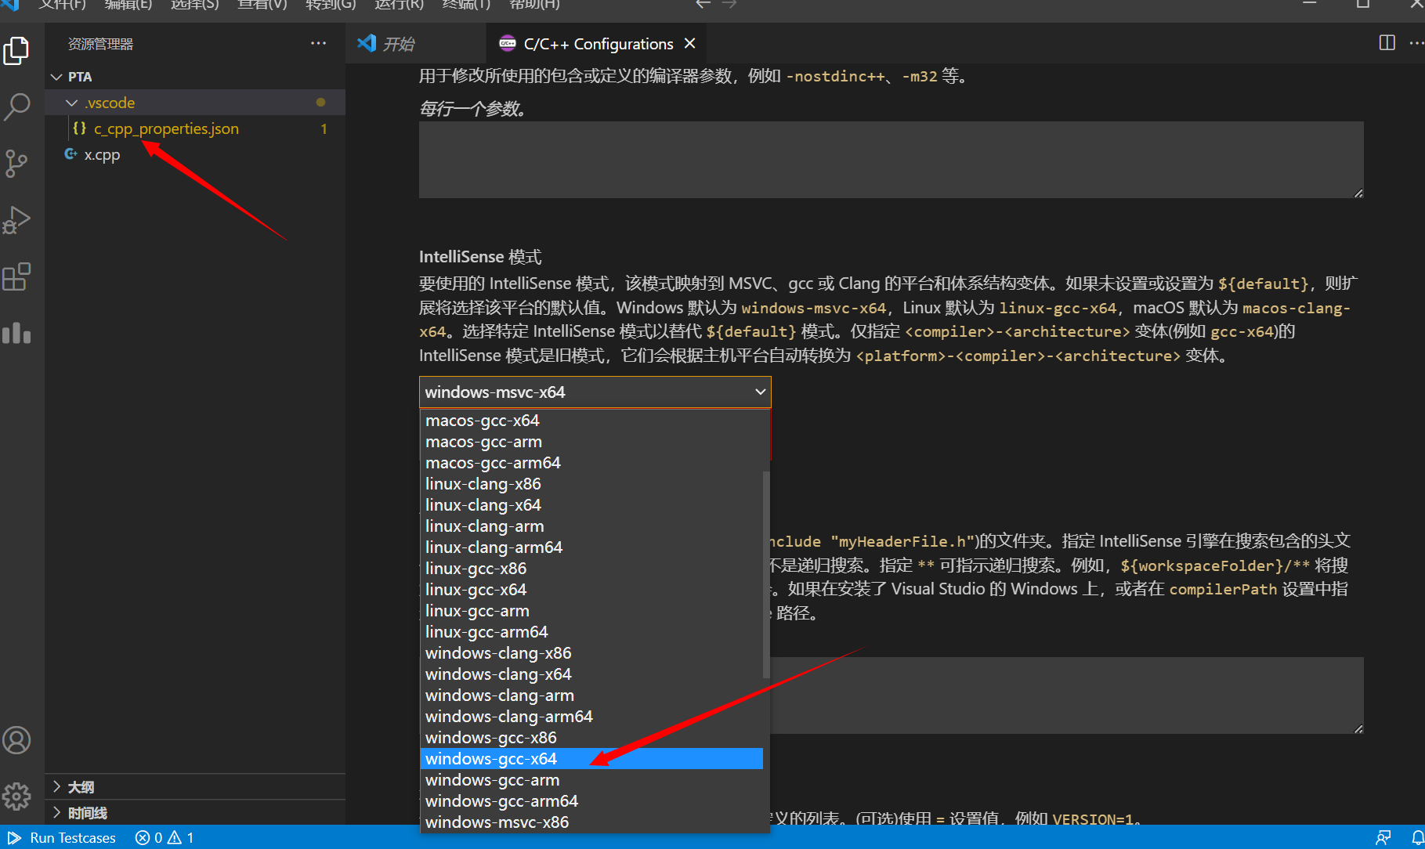Choose windows-msvc-x86 option
The width and height of the screenshot is (1425, 849).
pyautogui.click(x=591, y=822)
